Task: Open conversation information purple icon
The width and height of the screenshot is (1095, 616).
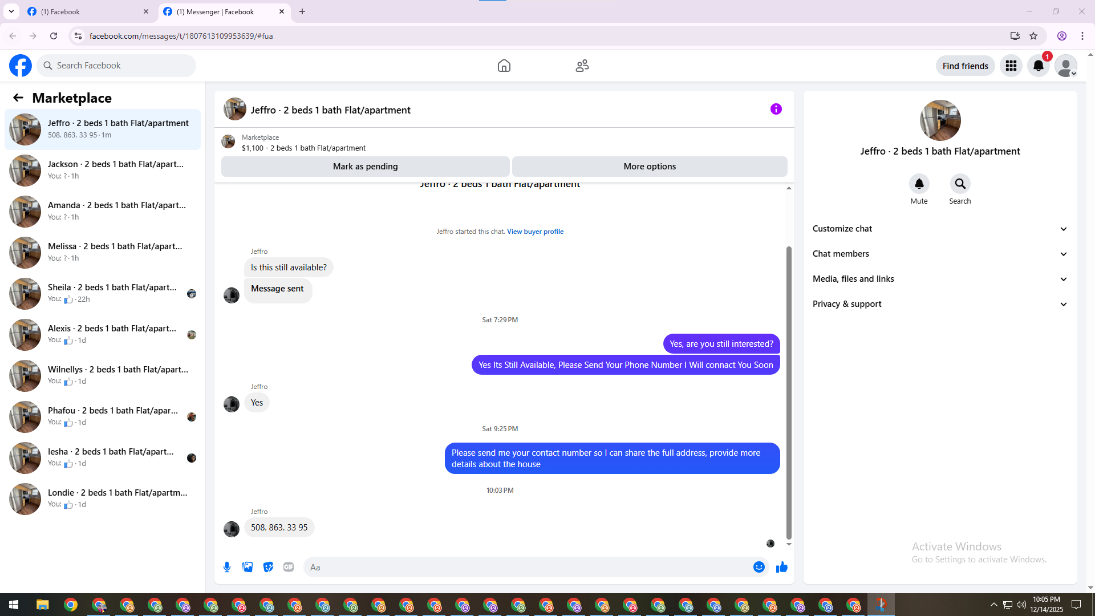Action: point(776,109)
